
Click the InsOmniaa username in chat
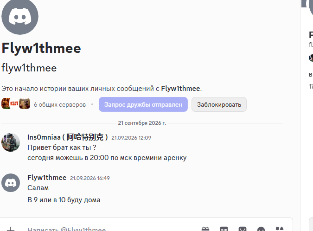68,137
